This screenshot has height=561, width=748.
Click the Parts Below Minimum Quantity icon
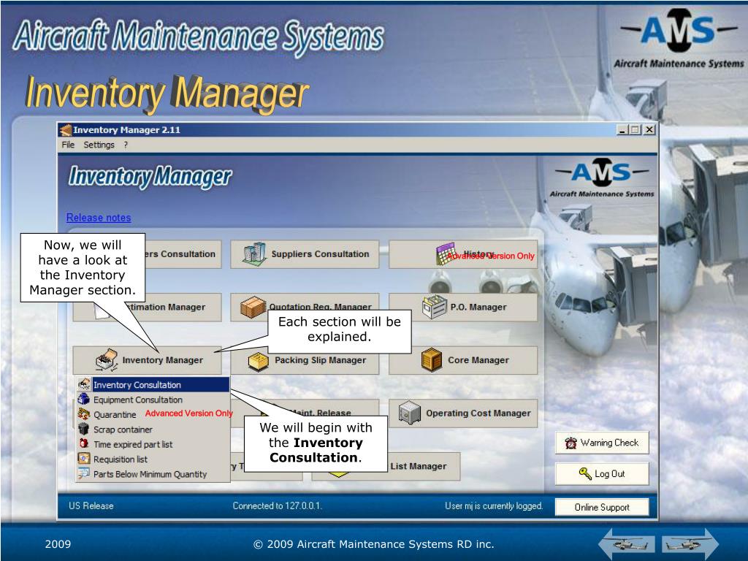(84, 473)
